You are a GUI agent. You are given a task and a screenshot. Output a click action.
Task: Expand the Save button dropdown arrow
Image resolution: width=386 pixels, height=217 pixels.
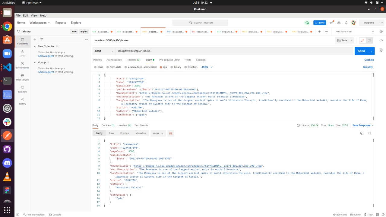coord(351,40)
